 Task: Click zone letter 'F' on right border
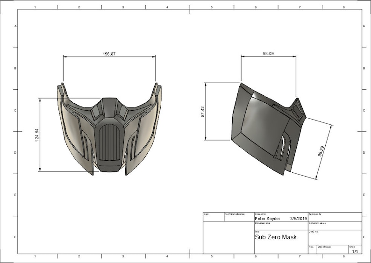[x=364, y=237]
